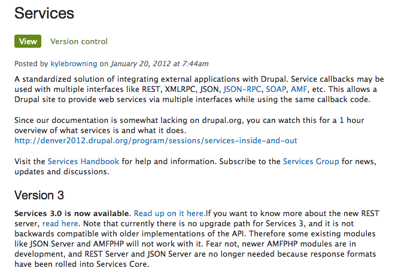Screen dimensions: 395x274
Task: Click the 'Read up on it here' link
Action: tap(170, 213)
